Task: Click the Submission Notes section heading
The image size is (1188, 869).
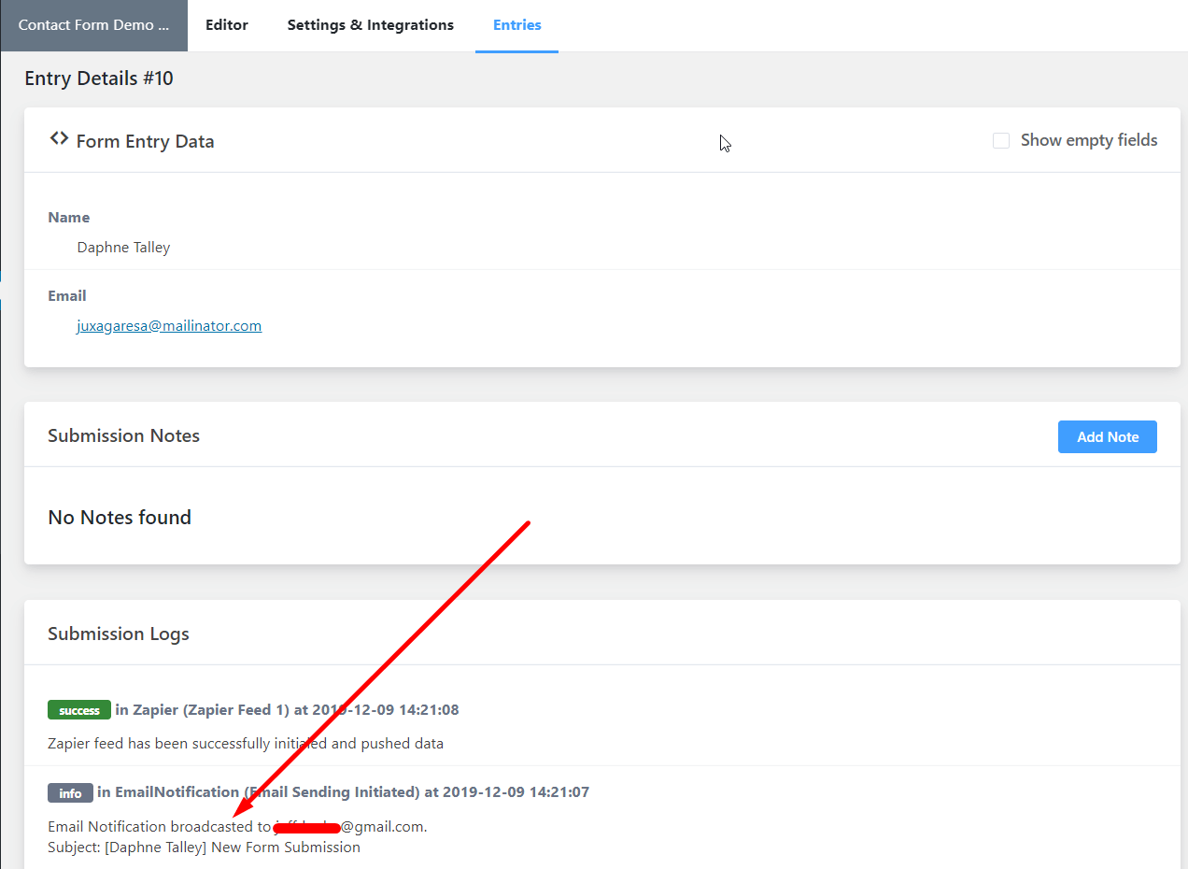Action: [123, 435]
